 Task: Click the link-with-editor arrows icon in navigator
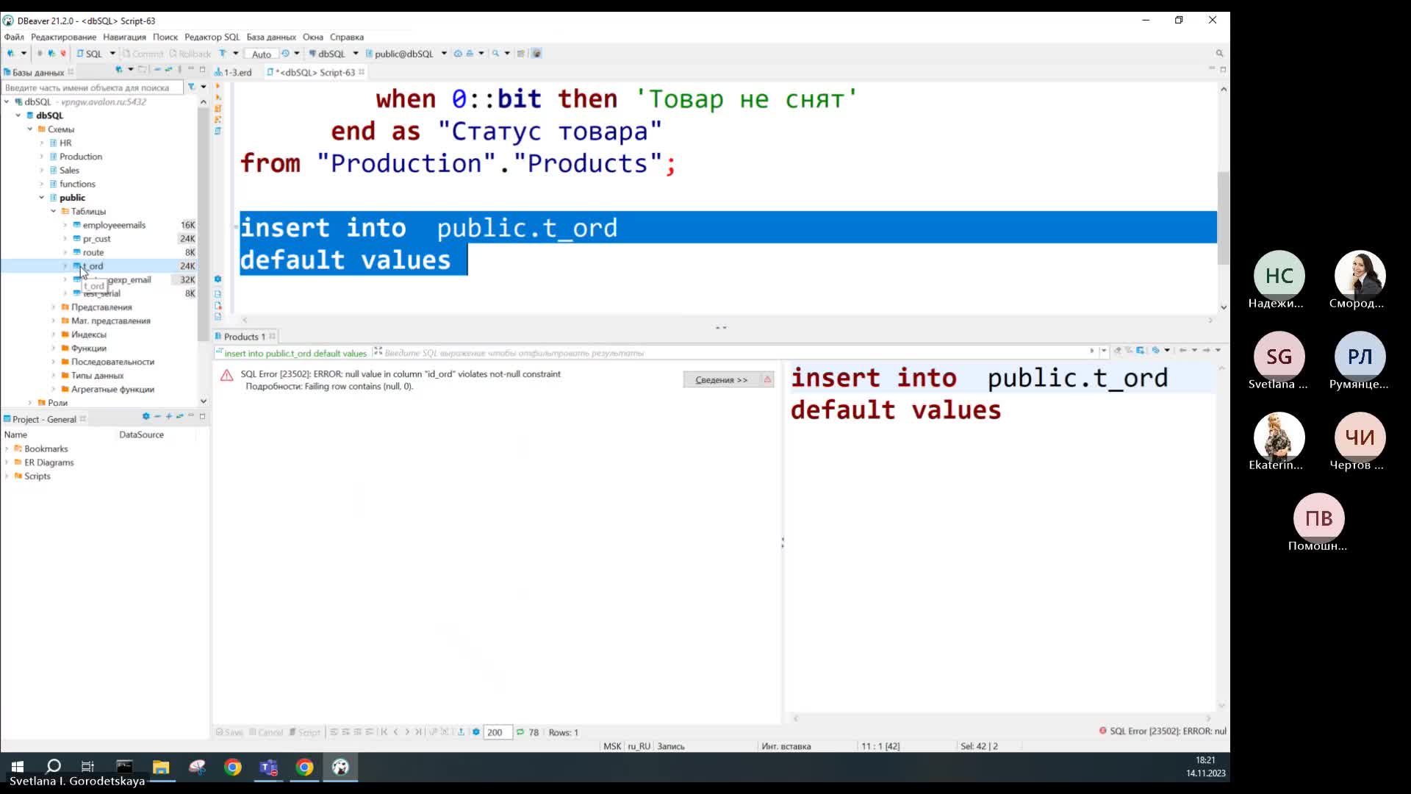[168, 70]
